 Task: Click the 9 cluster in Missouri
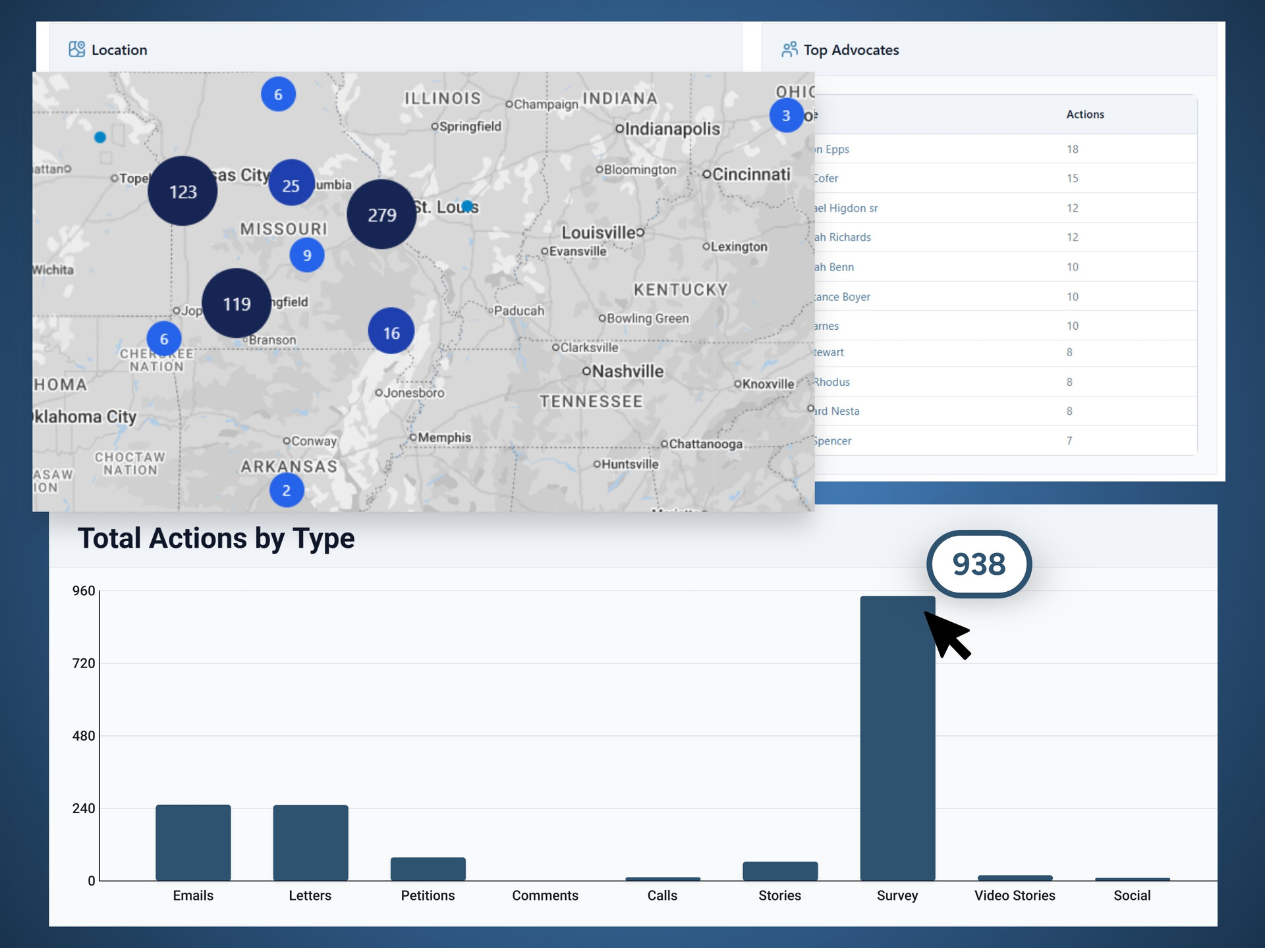pyautogui.click(x=307, y=255)
